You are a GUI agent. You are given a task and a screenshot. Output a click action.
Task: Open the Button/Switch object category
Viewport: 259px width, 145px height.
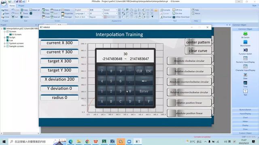tap(245, 110)
